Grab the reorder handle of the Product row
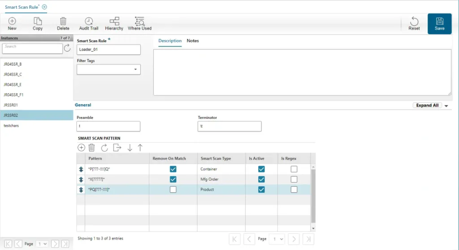This screenshot has width=459, height=250. [x=81, y=189]
